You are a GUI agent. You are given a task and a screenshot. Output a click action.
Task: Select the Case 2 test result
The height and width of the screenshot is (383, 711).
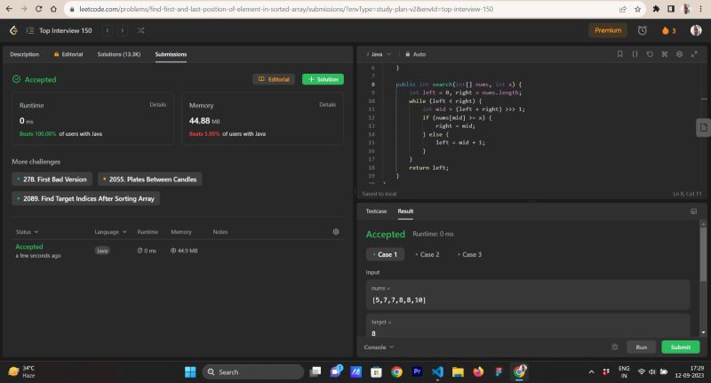427,254
